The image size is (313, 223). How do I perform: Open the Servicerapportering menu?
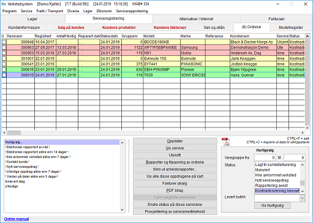[132, 11]
